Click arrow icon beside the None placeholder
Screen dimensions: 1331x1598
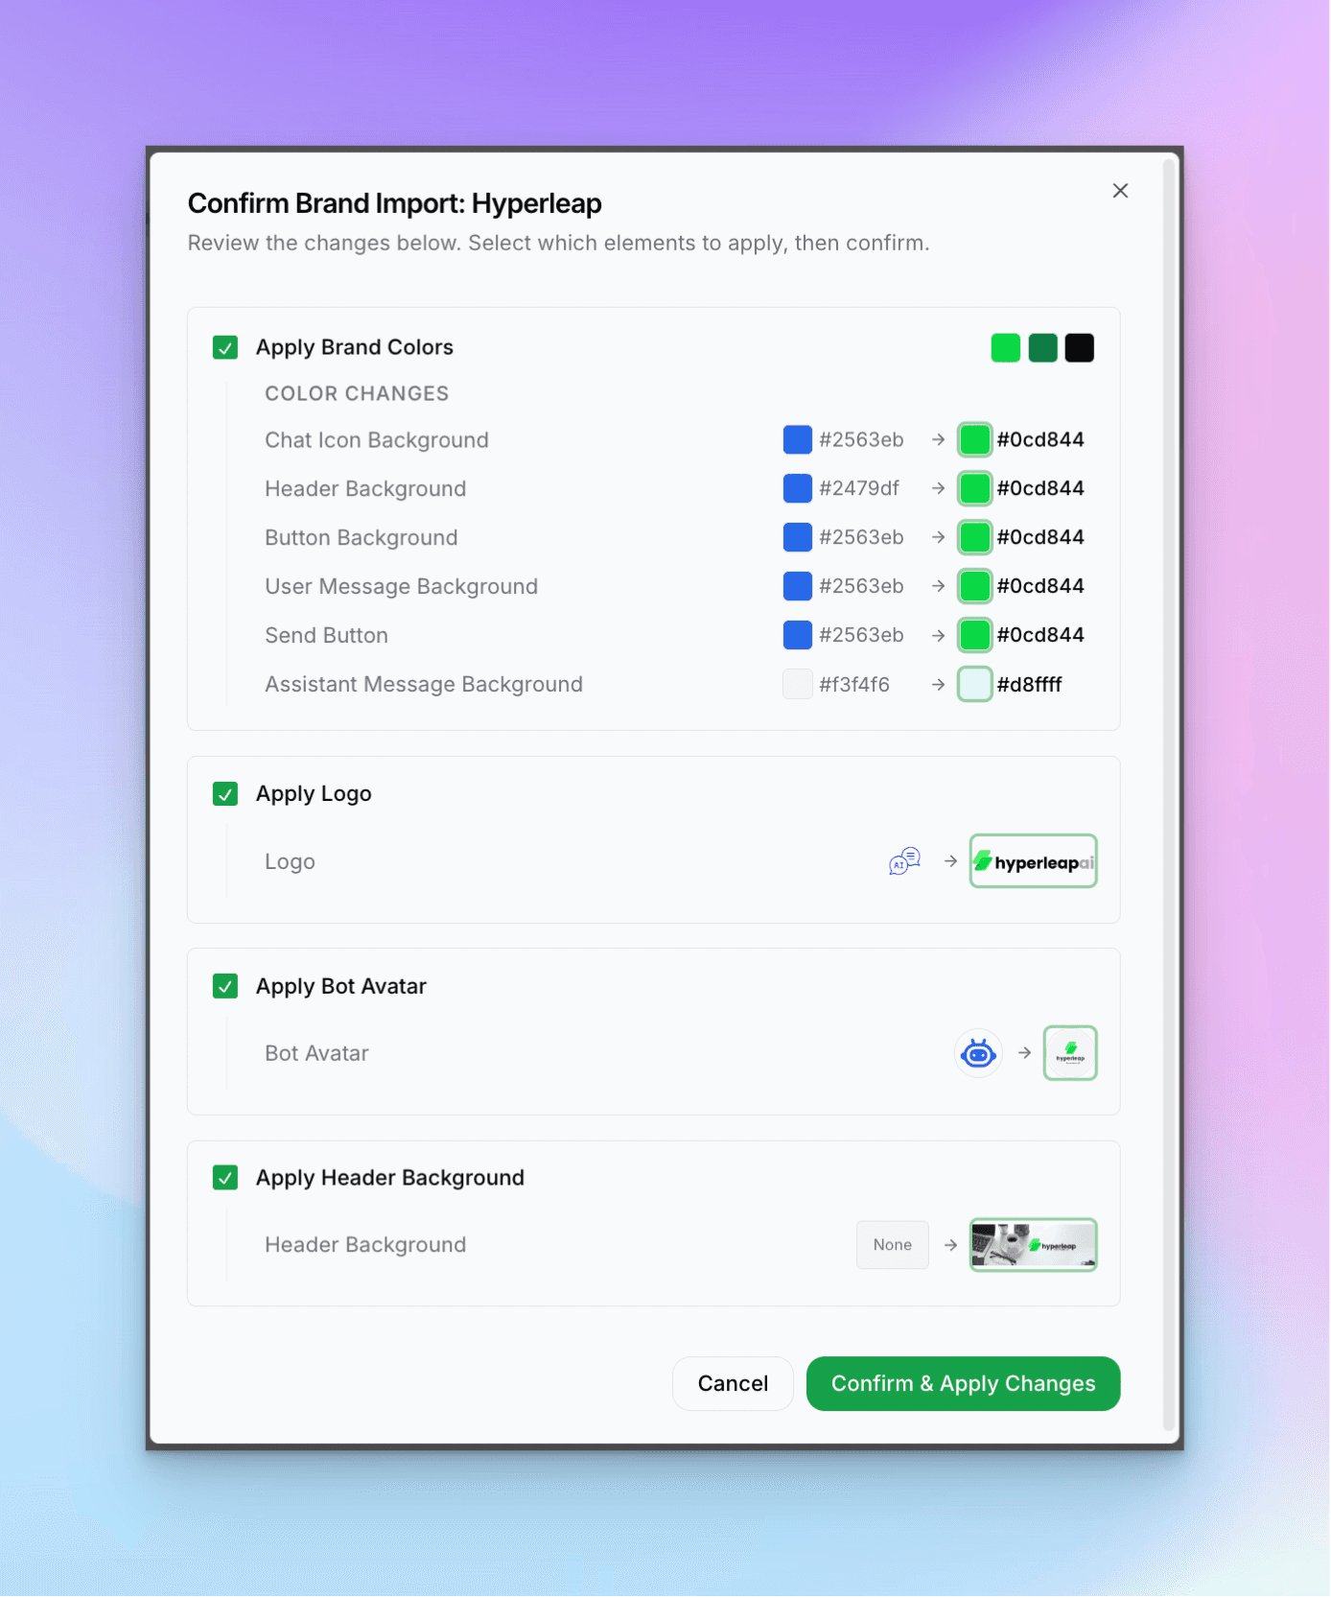point(950,1245)
